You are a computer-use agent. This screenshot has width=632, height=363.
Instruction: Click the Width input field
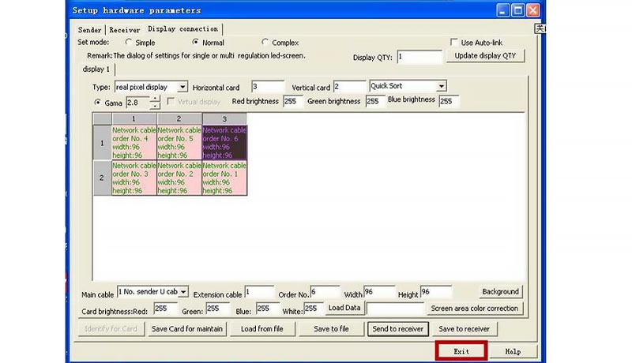[x=379, y=292]
